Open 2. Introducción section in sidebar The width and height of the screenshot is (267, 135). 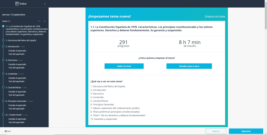tap(13, 46)
